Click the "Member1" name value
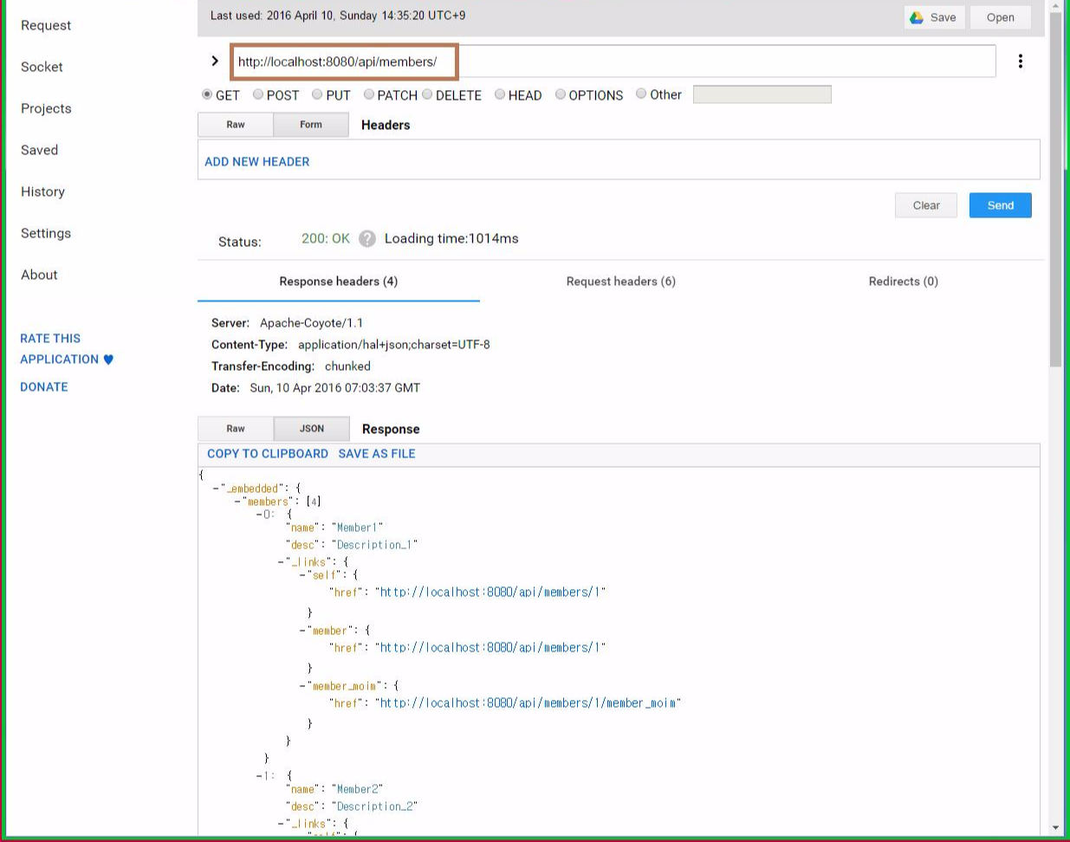The height and width of the screenshot is (842, 1070). (x=358, y=528)
